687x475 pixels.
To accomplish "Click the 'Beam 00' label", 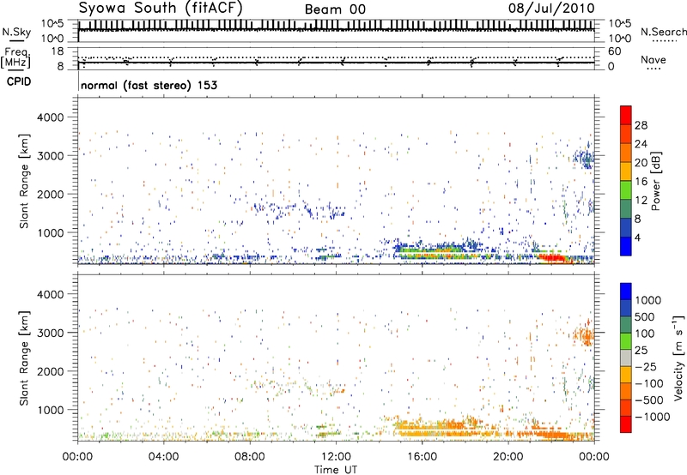I will point(335,9).
